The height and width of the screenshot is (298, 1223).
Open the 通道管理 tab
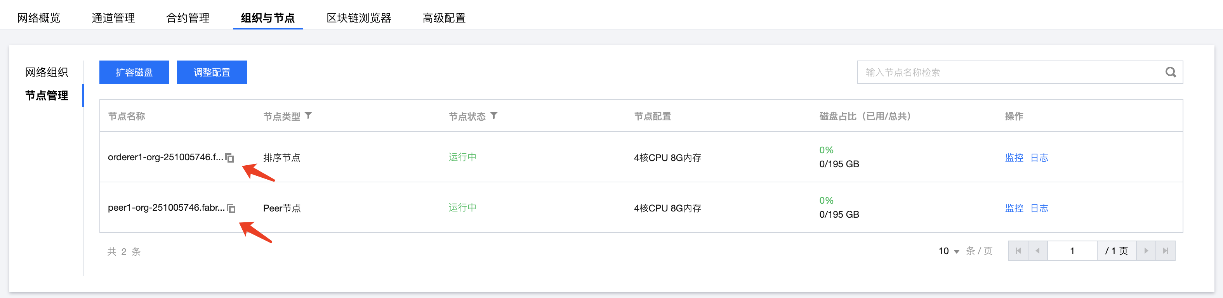(113, 18)
